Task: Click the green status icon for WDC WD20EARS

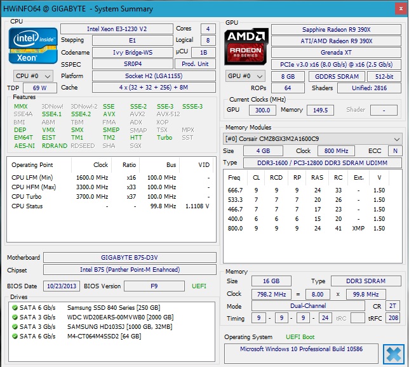Action: pyautogui.click(x=15, y=317)
